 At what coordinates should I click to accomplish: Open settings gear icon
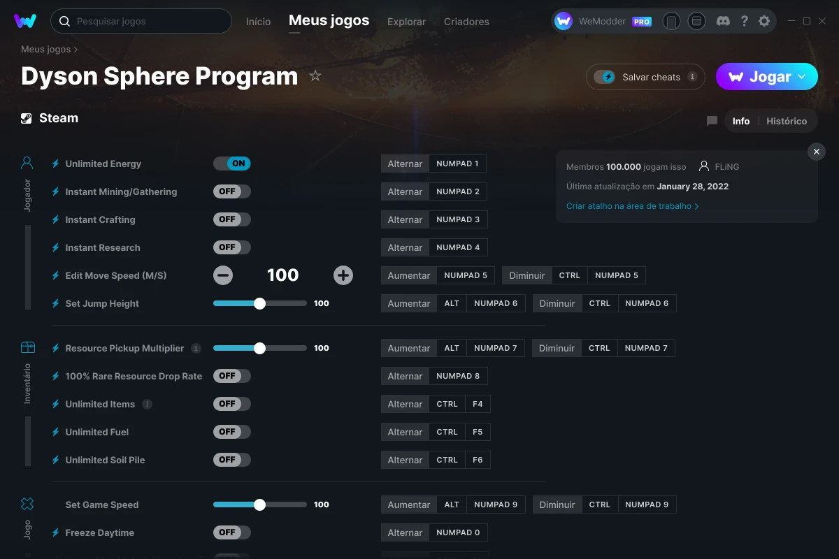click(x=764, y=21)
